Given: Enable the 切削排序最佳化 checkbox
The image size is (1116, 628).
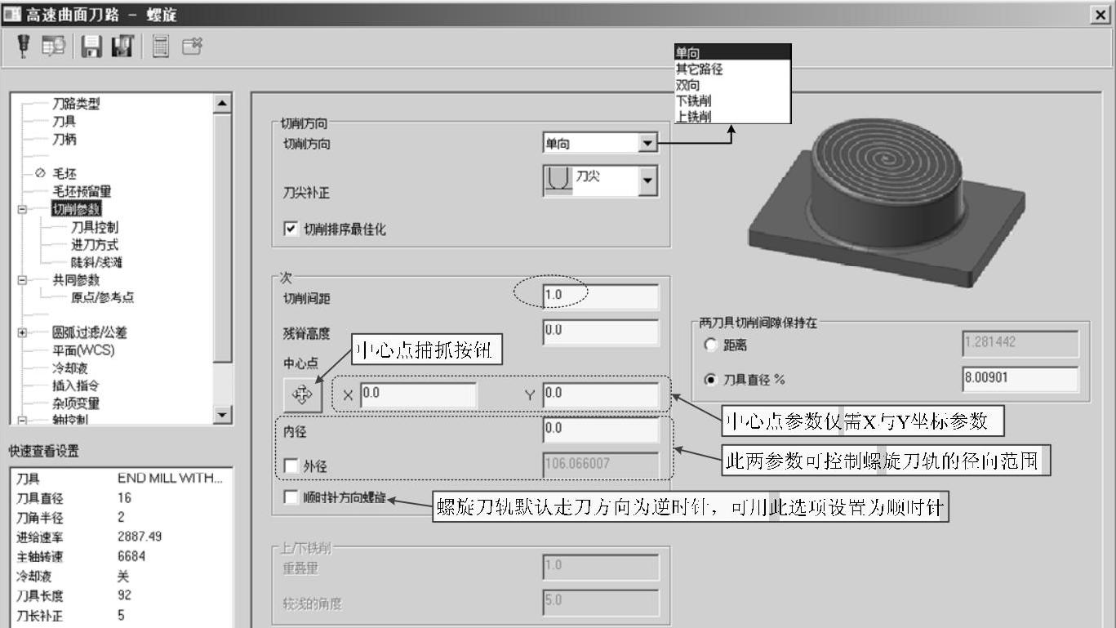Looking at the screenshot, I should [291, 229].
